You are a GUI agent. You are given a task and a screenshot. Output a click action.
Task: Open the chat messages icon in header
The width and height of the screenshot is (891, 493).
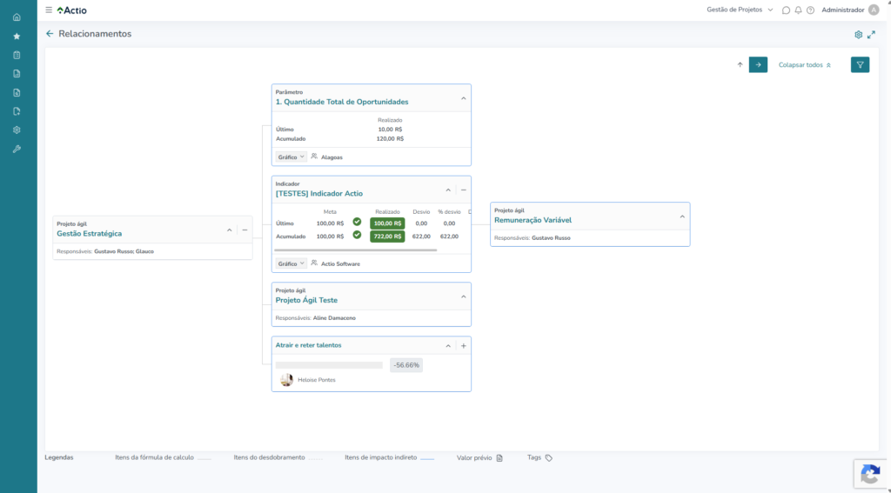click(x=786, y=10)
